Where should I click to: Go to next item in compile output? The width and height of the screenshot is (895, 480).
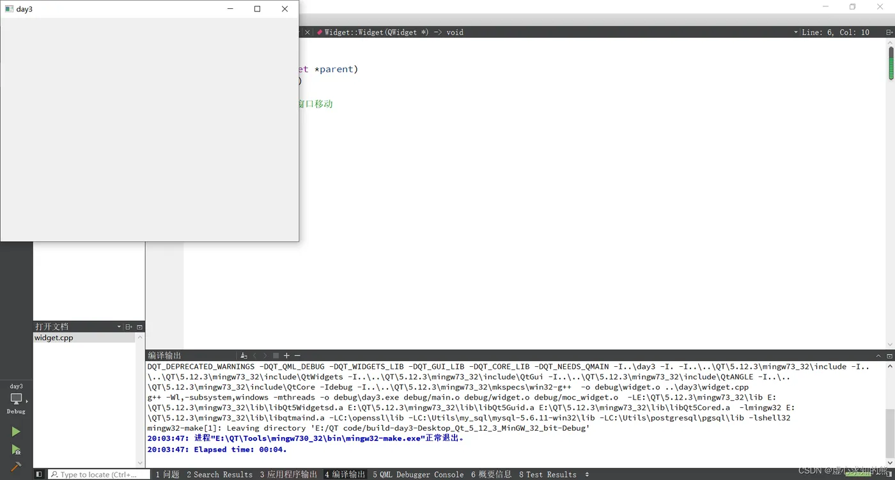[x=265, y=355]
